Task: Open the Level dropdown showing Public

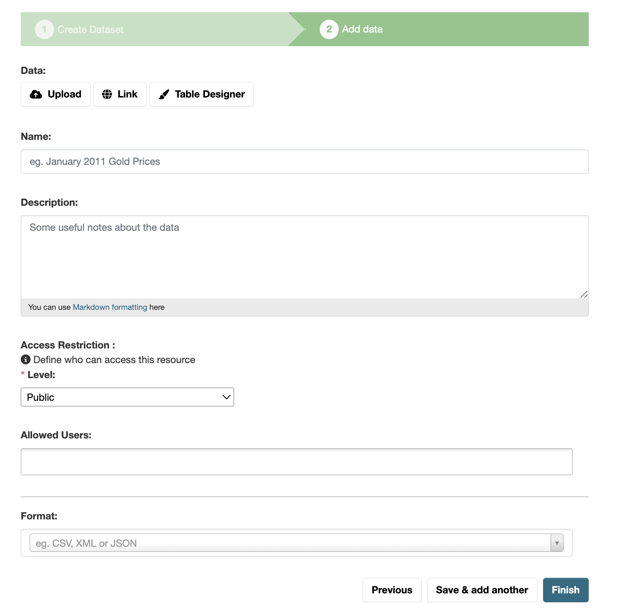Action: (127, 397)
